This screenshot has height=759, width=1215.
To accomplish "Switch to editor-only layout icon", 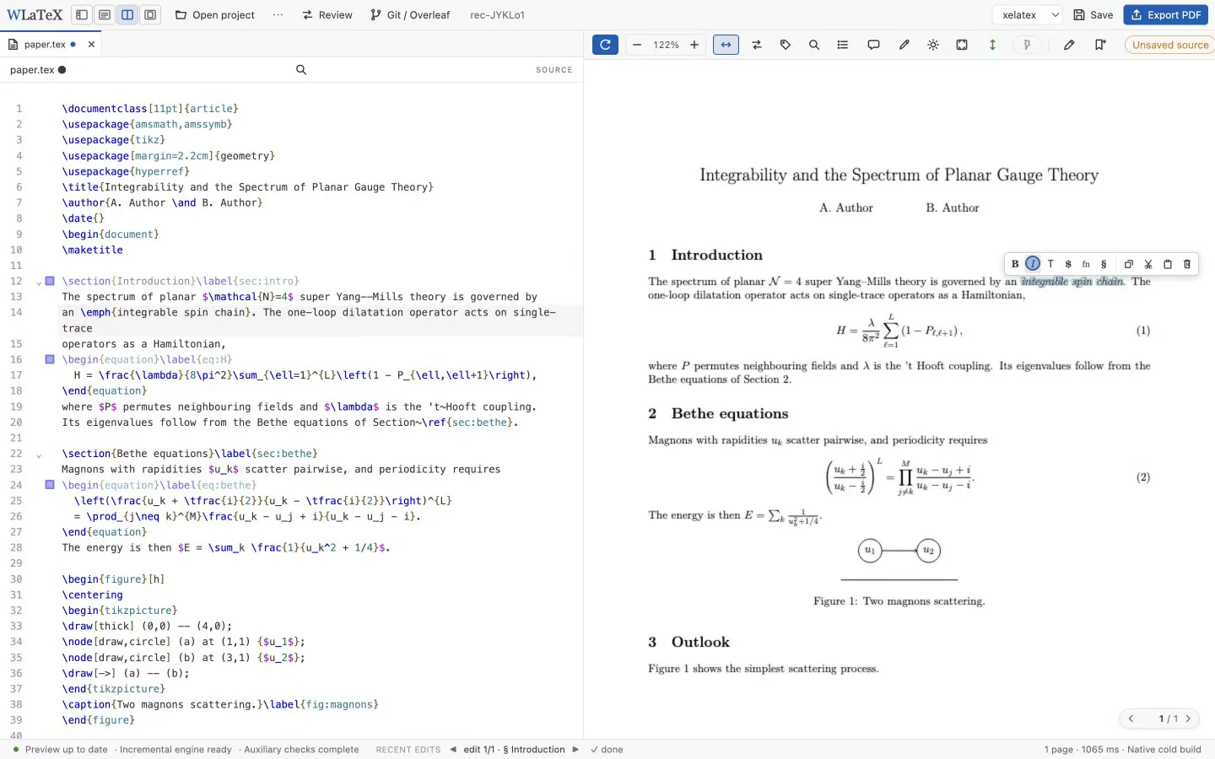I will coord(105,14).
